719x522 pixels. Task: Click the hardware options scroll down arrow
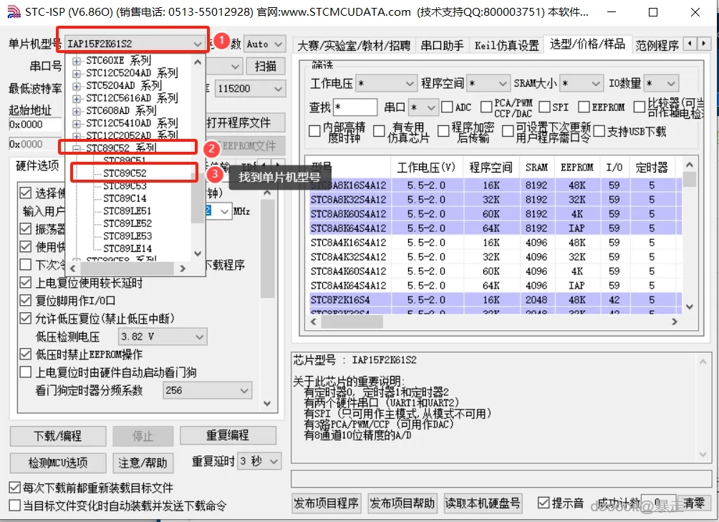(x=267, y=403)
